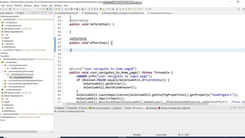Fold the @BeforeStep method at line 41
The image size is (245, 138).
coord(62,20)
